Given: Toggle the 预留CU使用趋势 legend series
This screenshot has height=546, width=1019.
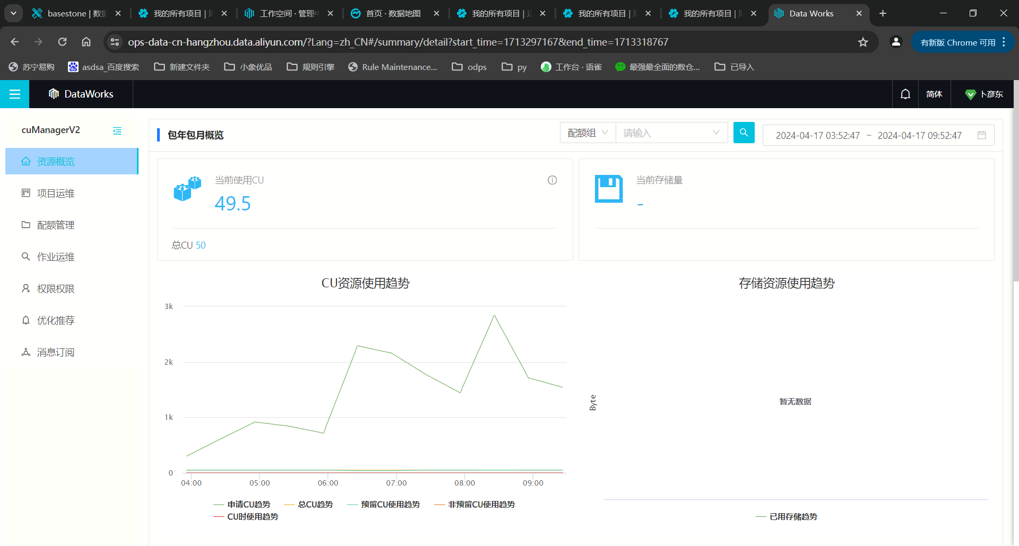Looking at the screenshot, I should point(384,504).
